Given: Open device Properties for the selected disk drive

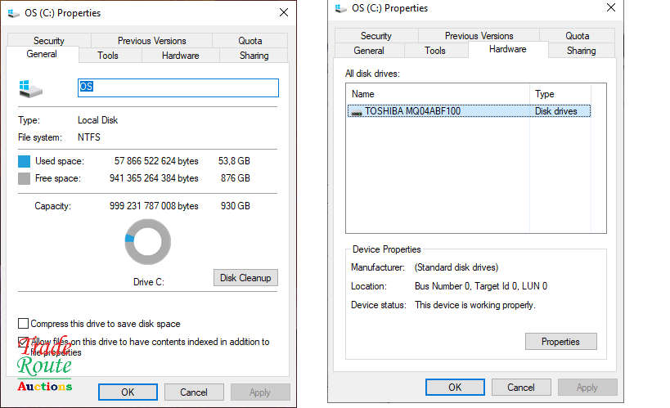Looking at the screenshot, I should pyautogui.click(x=560, y=342).
